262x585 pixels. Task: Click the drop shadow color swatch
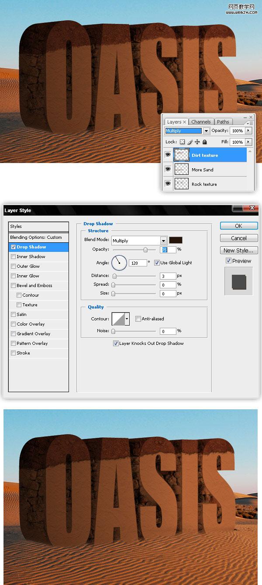[x=176, y=240]
